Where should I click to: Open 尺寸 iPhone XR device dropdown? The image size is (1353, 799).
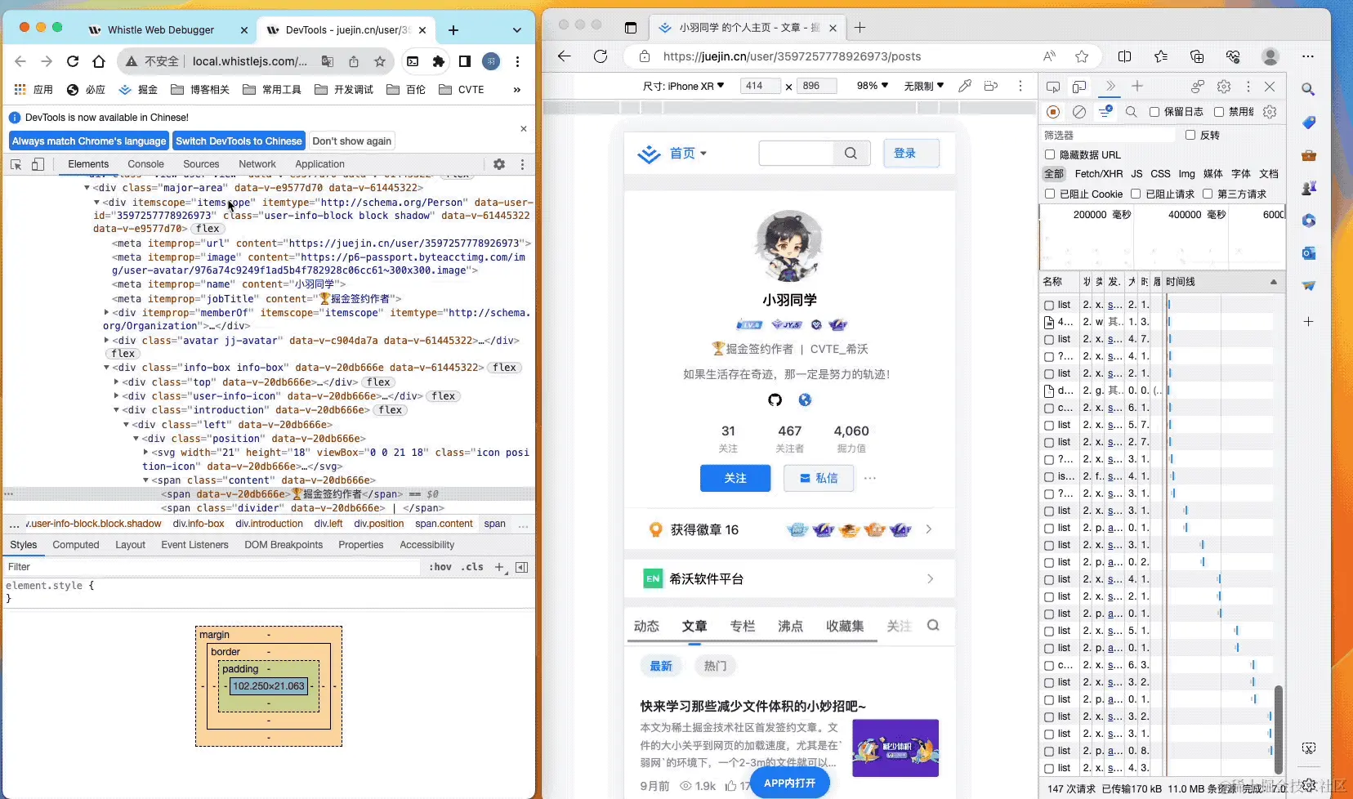[683, 86]
